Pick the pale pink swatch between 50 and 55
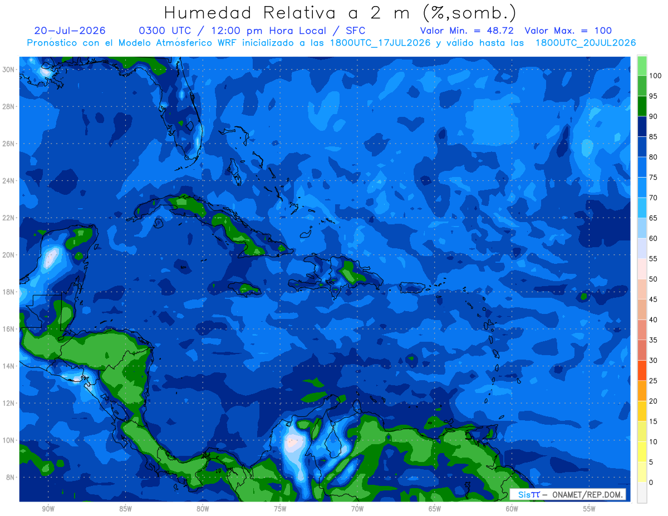 [642, 269]
